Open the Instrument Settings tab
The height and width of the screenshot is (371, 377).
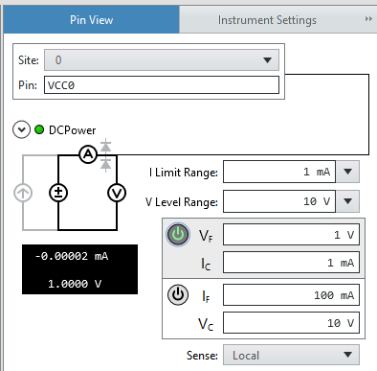267,20
